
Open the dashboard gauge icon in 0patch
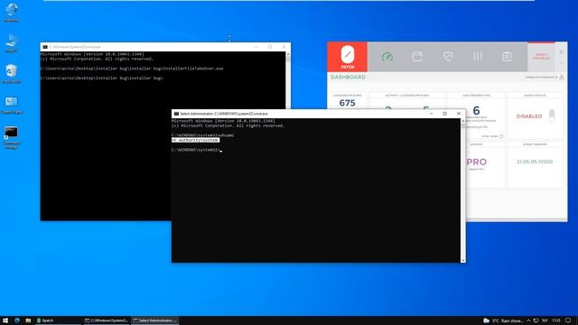(x=387, y=57)
